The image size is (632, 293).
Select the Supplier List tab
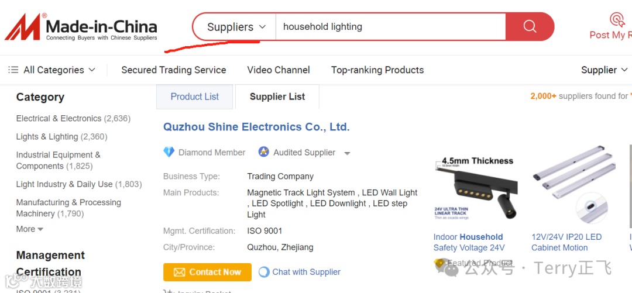(277, 96)
